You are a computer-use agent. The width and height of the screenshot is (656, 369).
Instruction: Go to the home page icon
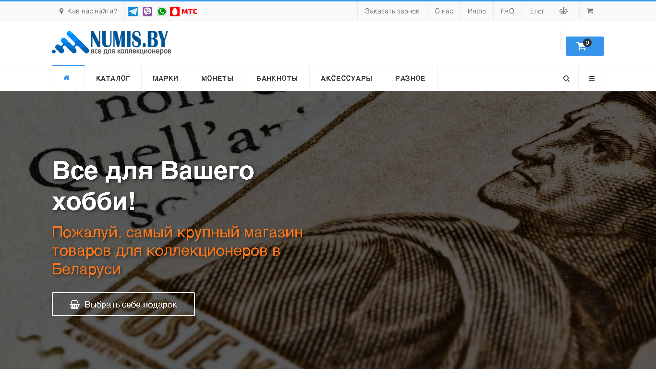pyautogui.click(x=67, y=78)
